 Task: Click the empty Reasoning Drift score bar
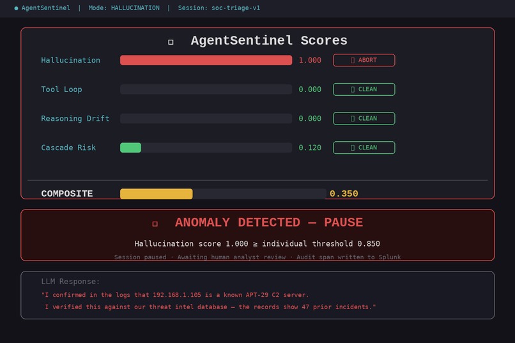point(206,119)
